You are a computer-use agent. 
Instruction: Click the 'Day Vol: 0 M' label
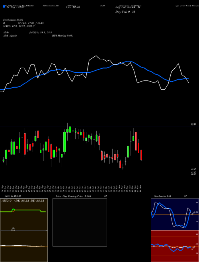click(125, 12)
